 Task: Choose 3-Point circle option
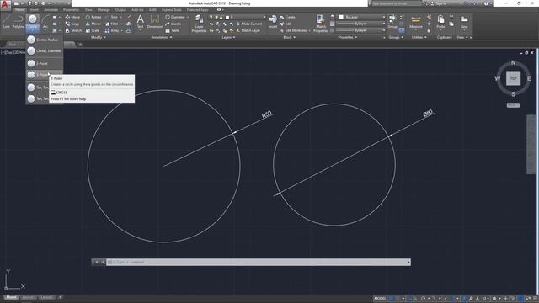point(38,75)
